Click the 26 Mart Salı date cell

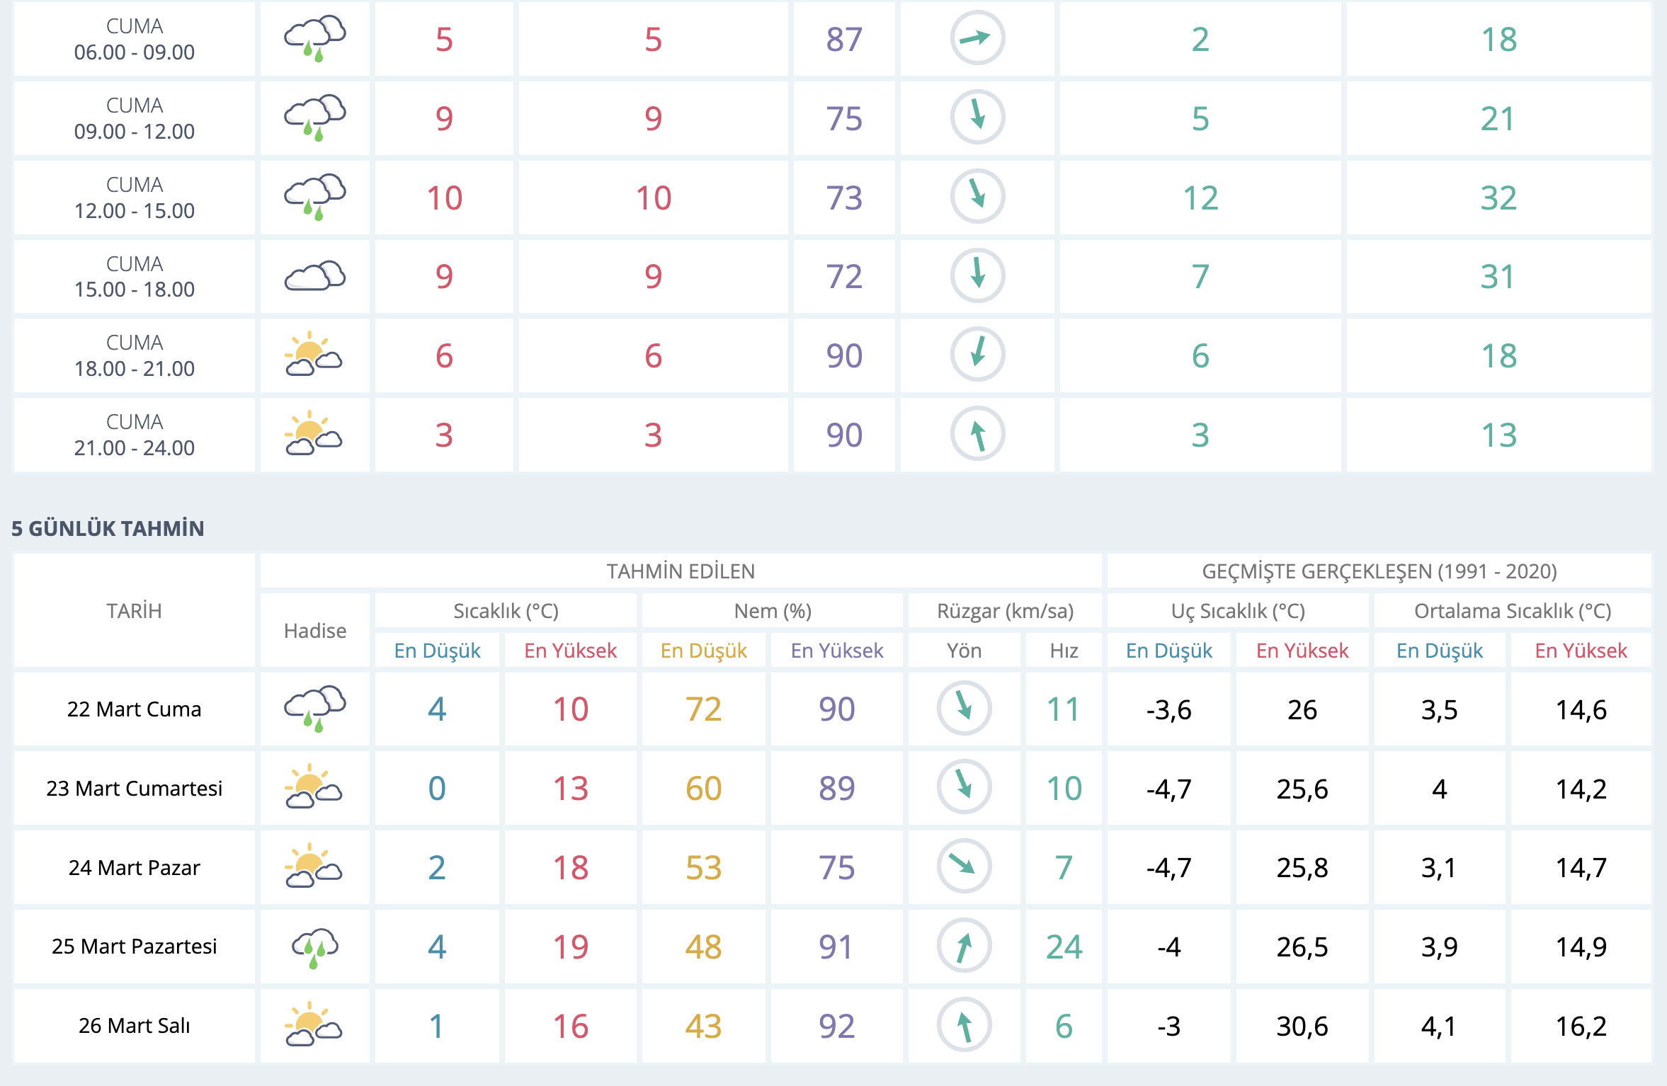tap(134, 1025)
